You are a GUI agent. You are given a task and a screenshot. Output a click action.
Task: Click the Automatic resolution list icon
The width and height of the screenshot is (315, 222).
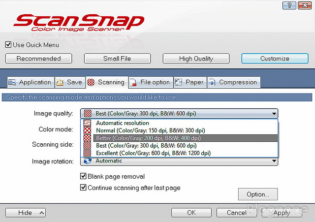(x=87, y=123)
